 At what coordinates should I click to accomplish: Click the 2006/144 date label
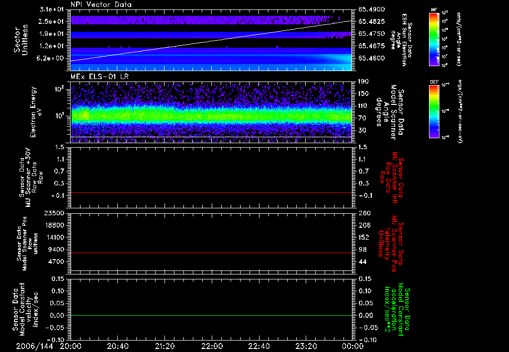click(34, 346)
